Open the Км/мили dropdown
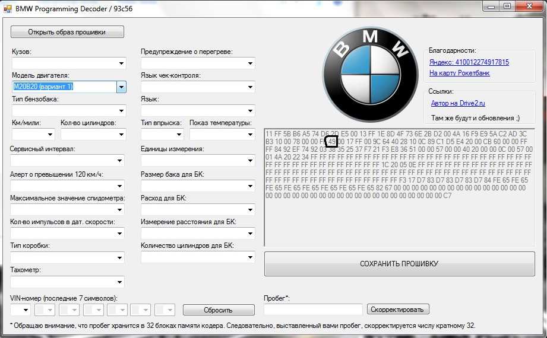547x338 pixels. coord(33,135)
